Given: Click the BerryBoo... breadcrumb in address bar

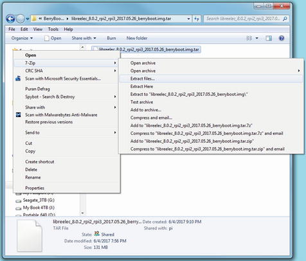Looking at the screenshot, I should (x=53, y=19).
